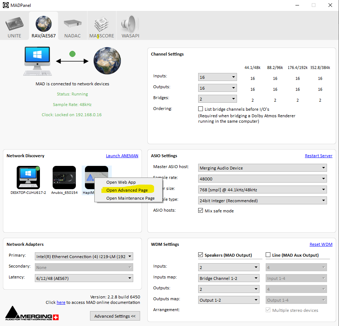Screen dimensions: 339x326
Task: Select the NADAC device icon tab
Action: (x=73, y=25)
